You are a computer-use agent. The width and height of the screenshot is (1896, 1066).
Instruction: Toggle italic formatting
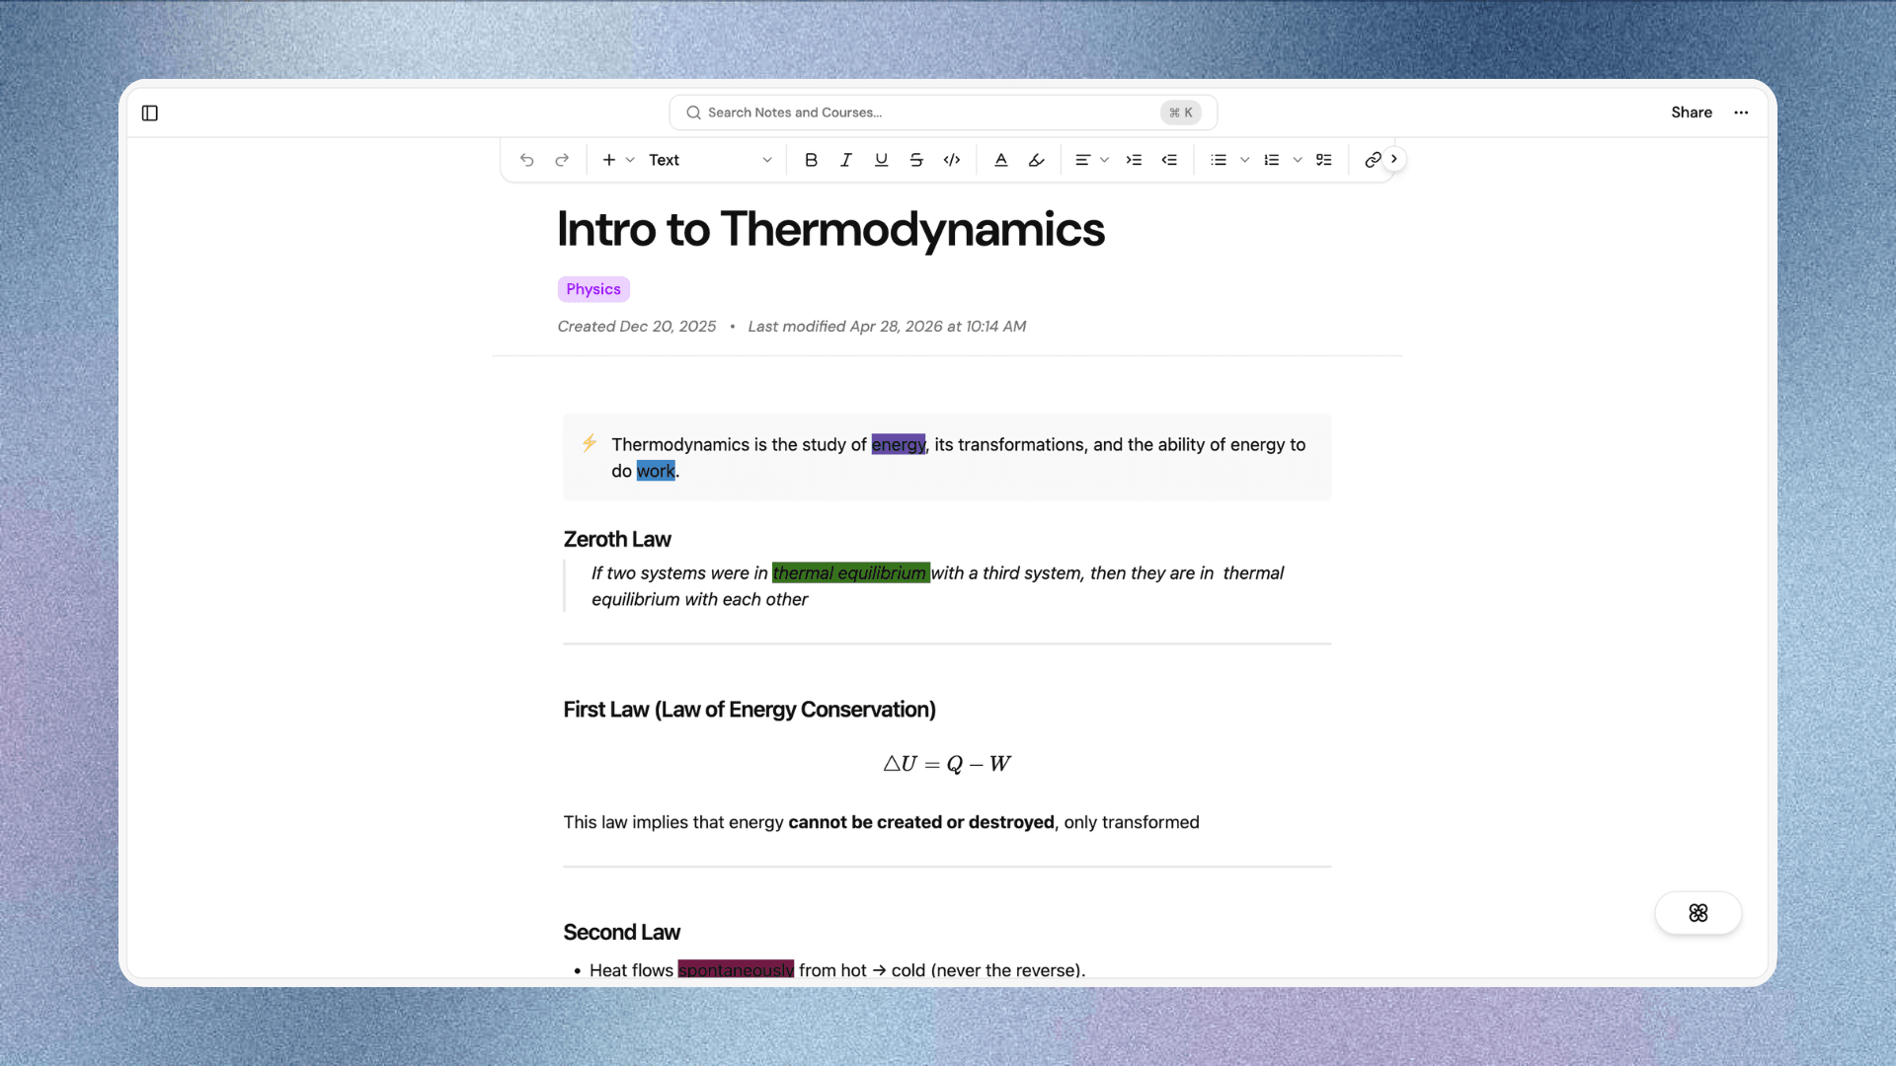[x=846, y=160]
